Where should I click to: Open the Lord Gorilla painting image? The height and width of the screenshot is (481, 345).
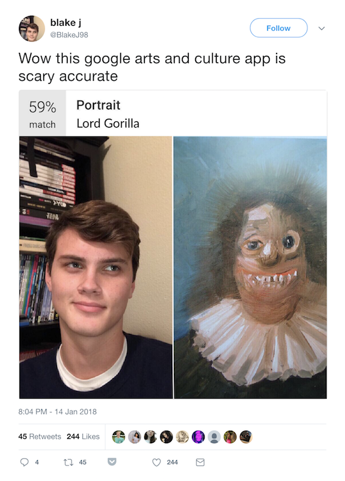(x=250, y=267)
